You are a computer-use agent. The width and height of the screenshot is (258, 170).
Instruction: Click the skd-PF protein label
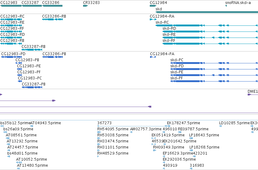point(176,78)
